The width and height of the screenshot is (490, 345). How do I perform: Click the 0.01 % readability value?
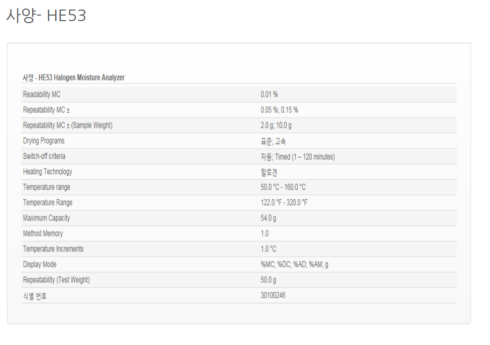tap(269, 94)
